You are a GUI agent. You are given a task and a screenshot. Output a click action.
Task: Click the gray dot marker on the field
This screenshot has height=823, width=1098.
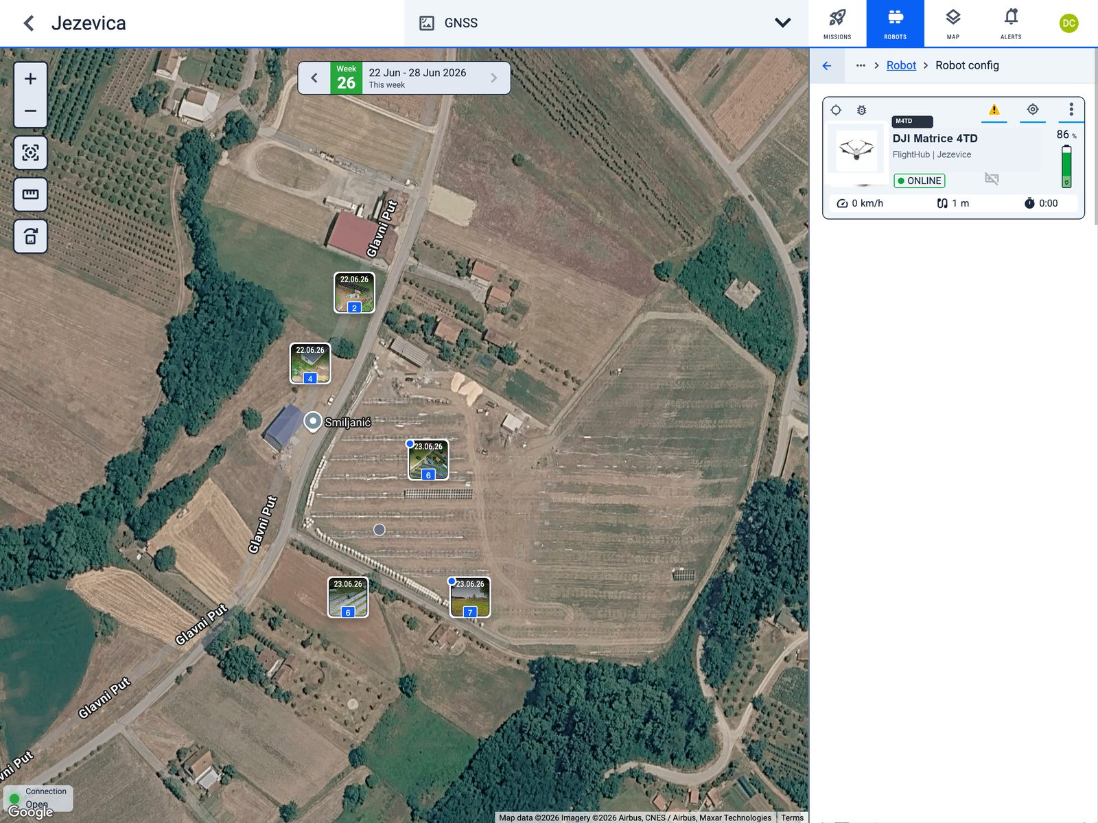click(x=379, y=529)
